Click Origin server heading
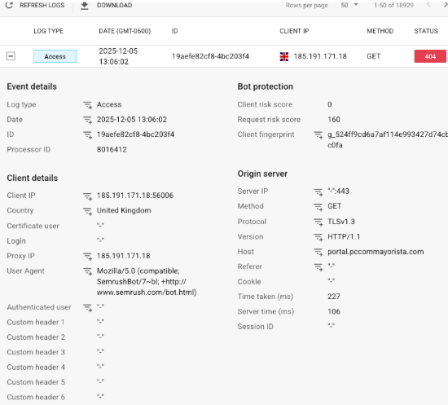This screenshot has height=405, width=448. click(x=262, y=174)
